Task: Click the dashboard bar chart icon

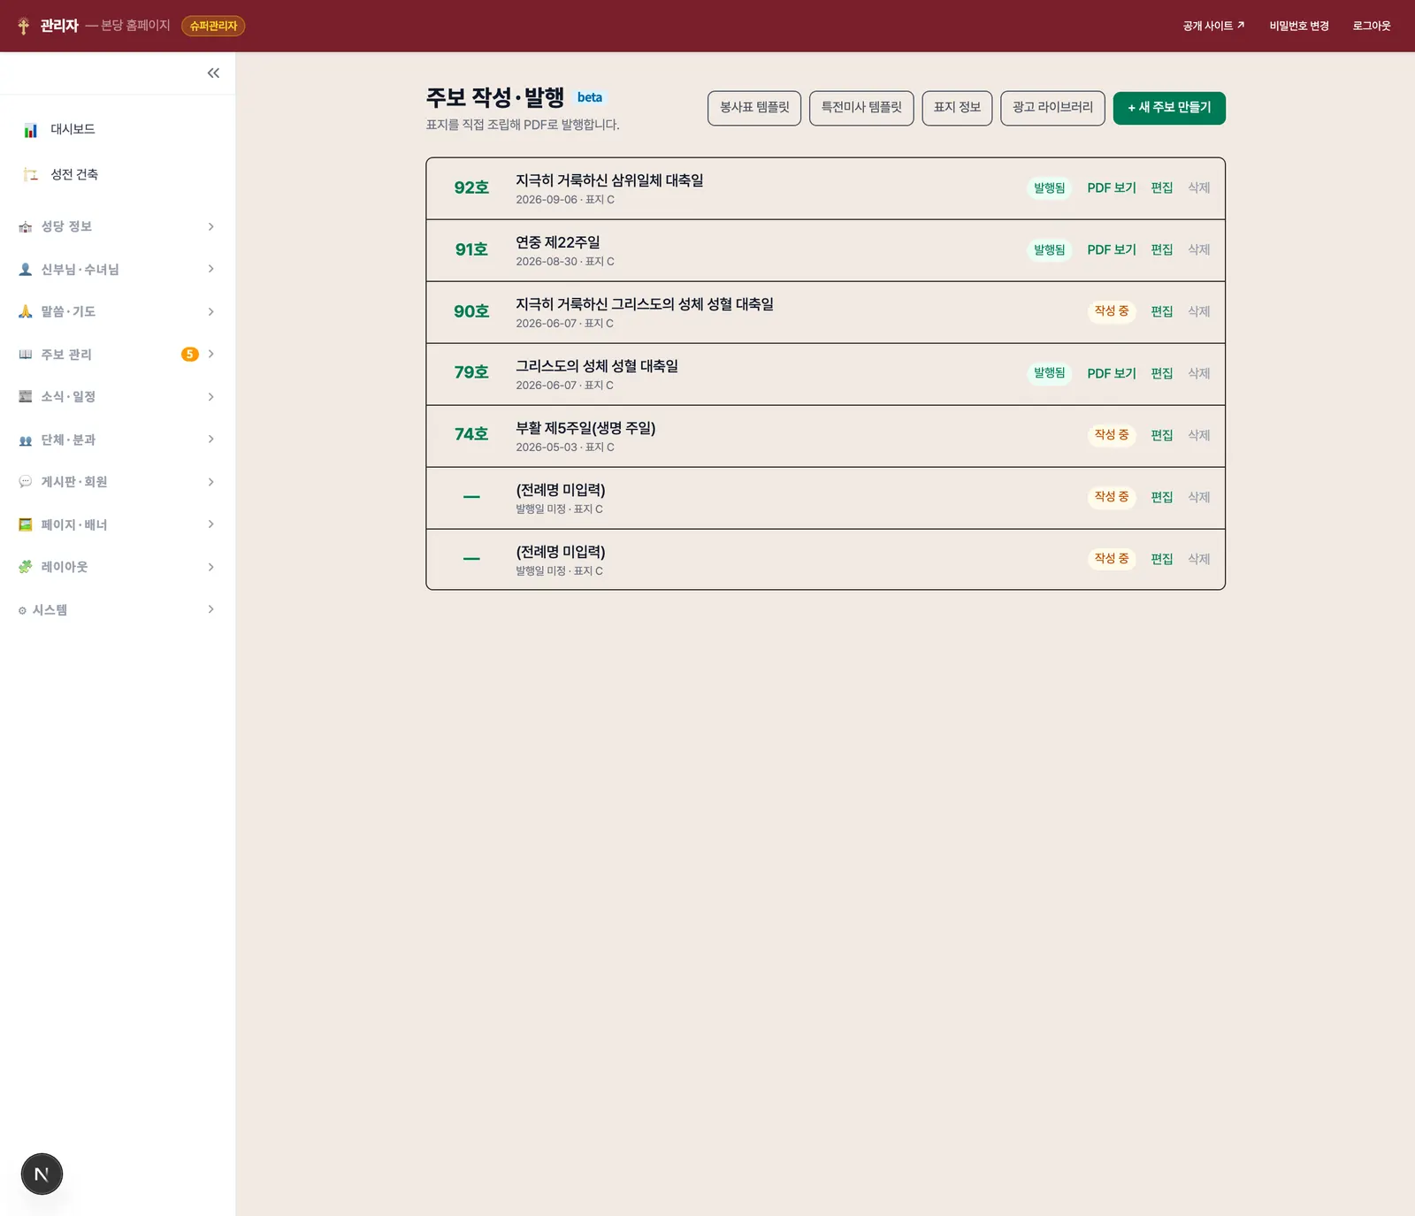Action: click(31, 130)
